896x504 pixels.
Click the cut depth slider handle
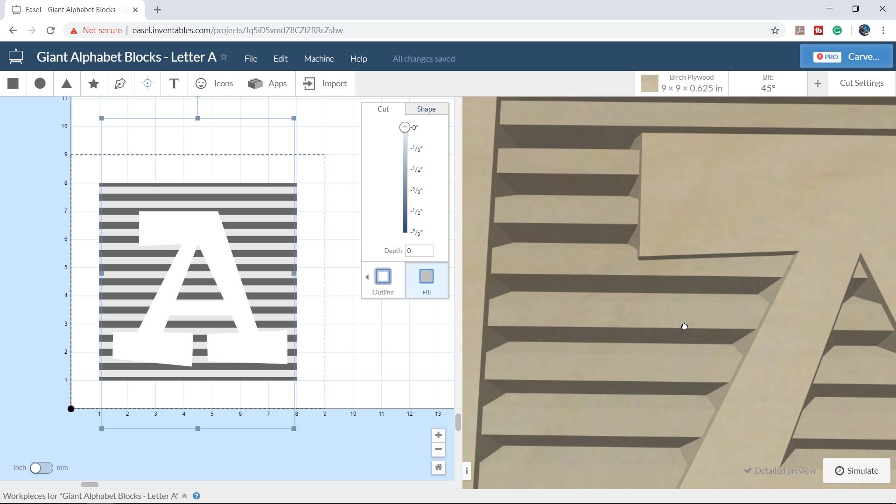pos(405,127)
